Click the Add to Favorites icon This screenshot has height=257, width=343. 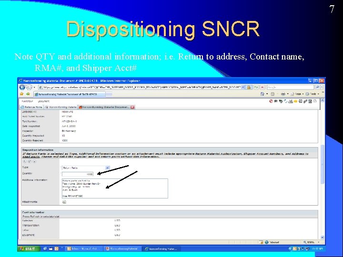28,94
